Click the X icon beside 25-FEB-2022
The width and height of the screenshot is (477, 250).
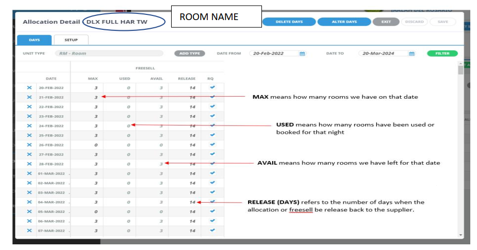[x=29, y=135]
